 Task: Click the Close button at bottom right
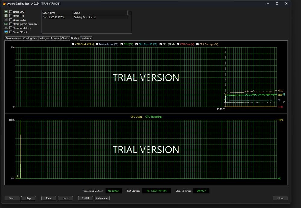point(280,198)
